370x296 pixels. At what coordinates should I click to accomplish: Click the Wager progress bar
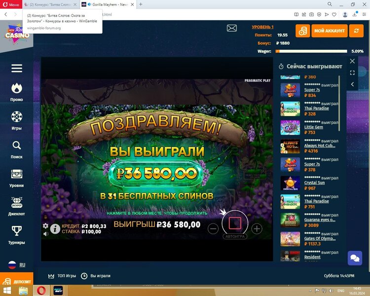click(x=311, y=51)
